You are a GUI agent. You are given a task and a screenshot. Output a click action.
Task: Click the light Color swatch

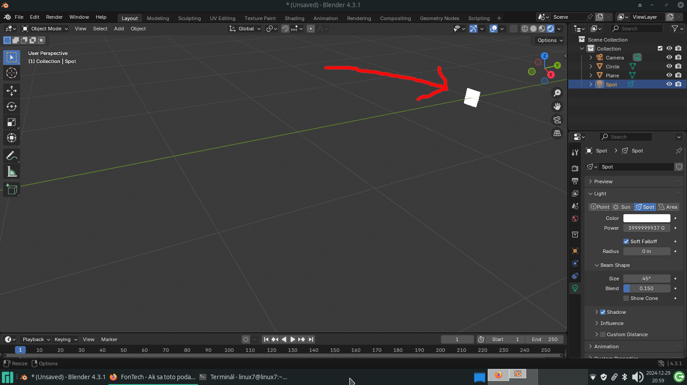(x=646, y=218)
